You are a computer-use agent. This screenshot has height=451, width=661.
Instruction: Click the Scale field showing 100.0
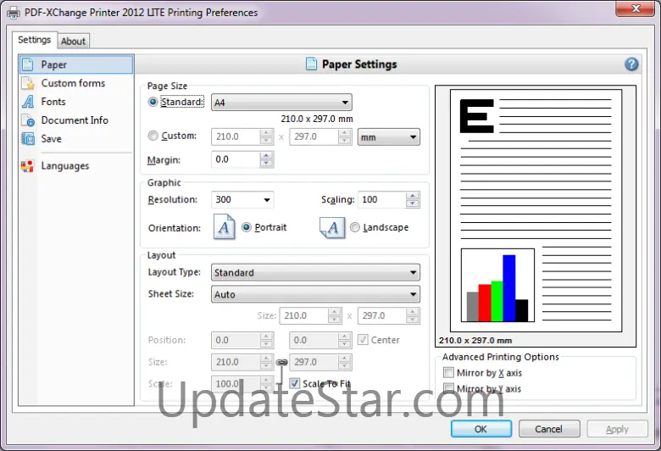point(236,384)
